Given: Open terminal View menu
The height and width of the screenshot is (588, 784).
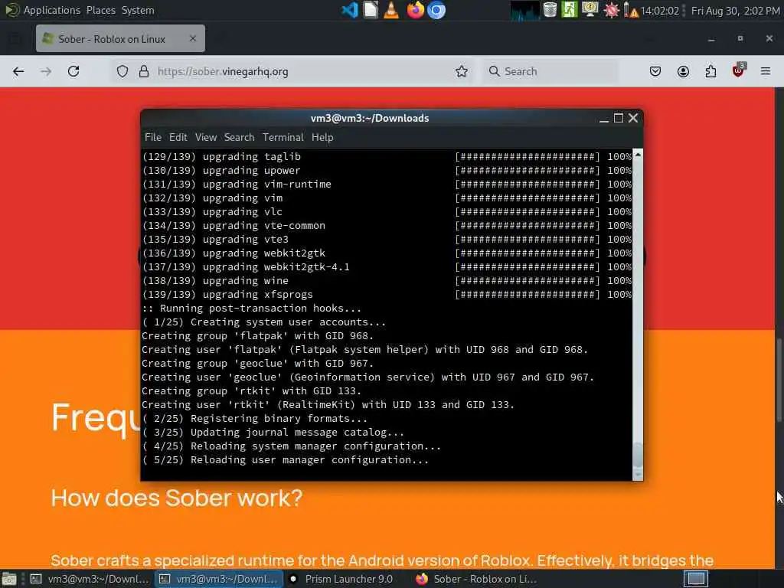Looking at the screenshot, I should point(206,137).
